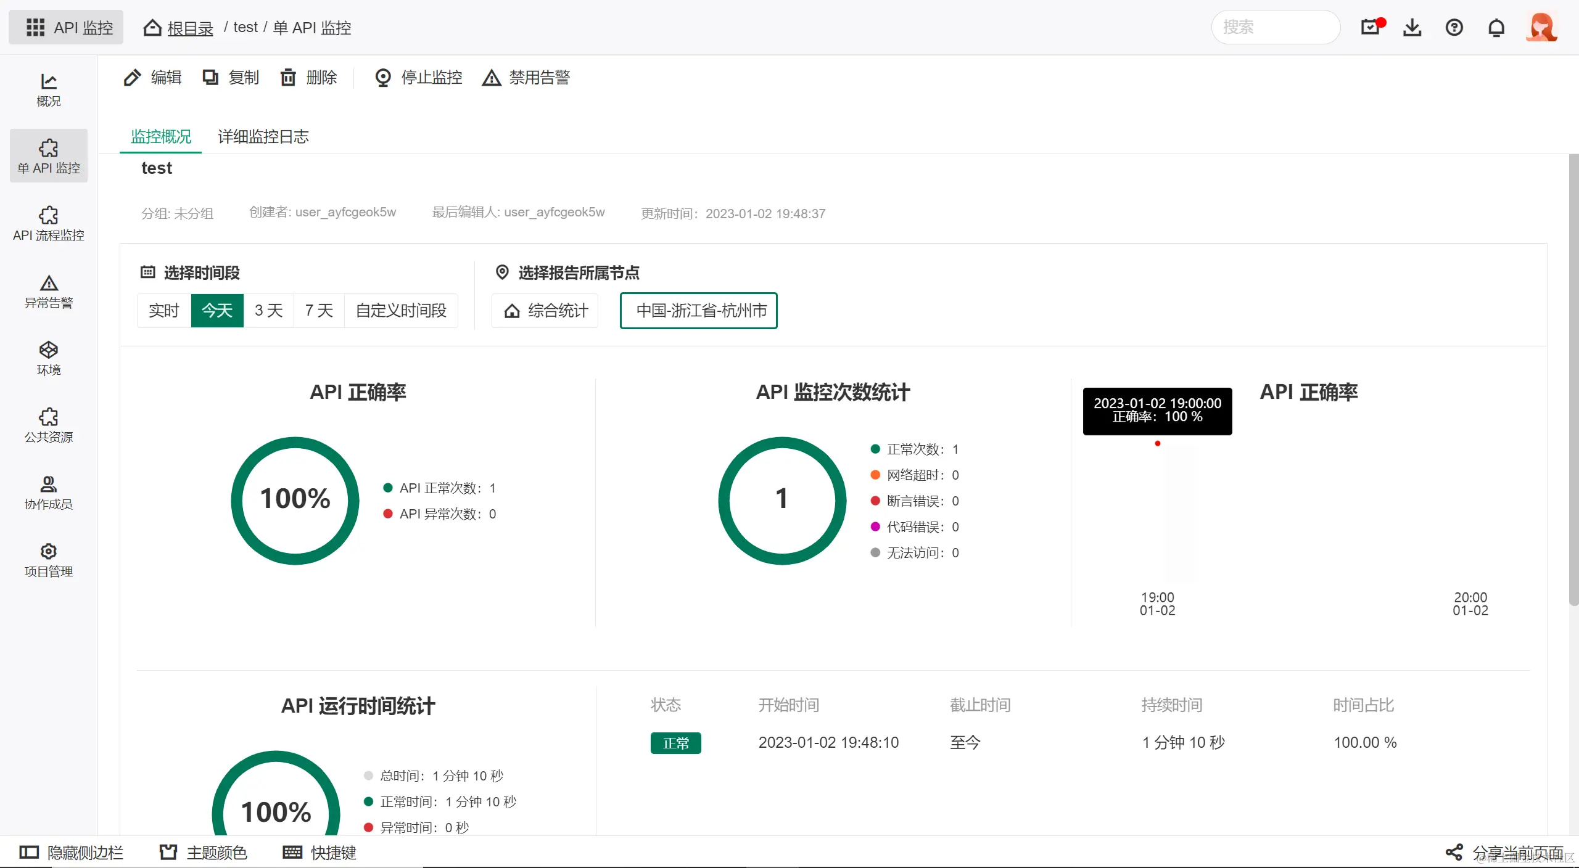
Task: Select 综合统计 node option
Action: coord(545,310)
